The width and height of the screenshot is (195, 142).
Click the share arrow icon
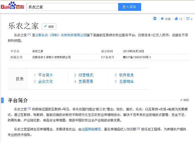(188, 19)
